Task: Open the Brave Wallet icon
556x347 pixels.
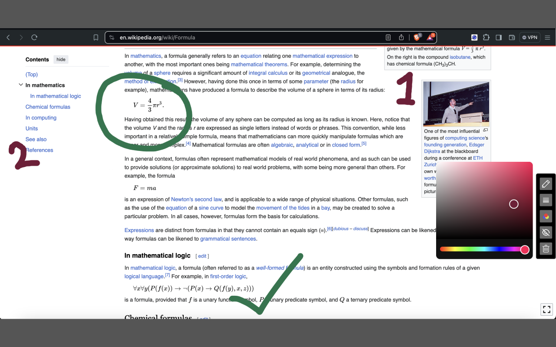Action: [x=512, y=37]
